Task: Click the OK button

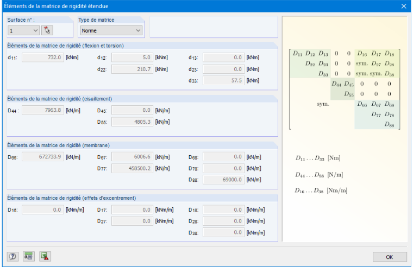Action: pyautogui.click(x=389, y=257)
